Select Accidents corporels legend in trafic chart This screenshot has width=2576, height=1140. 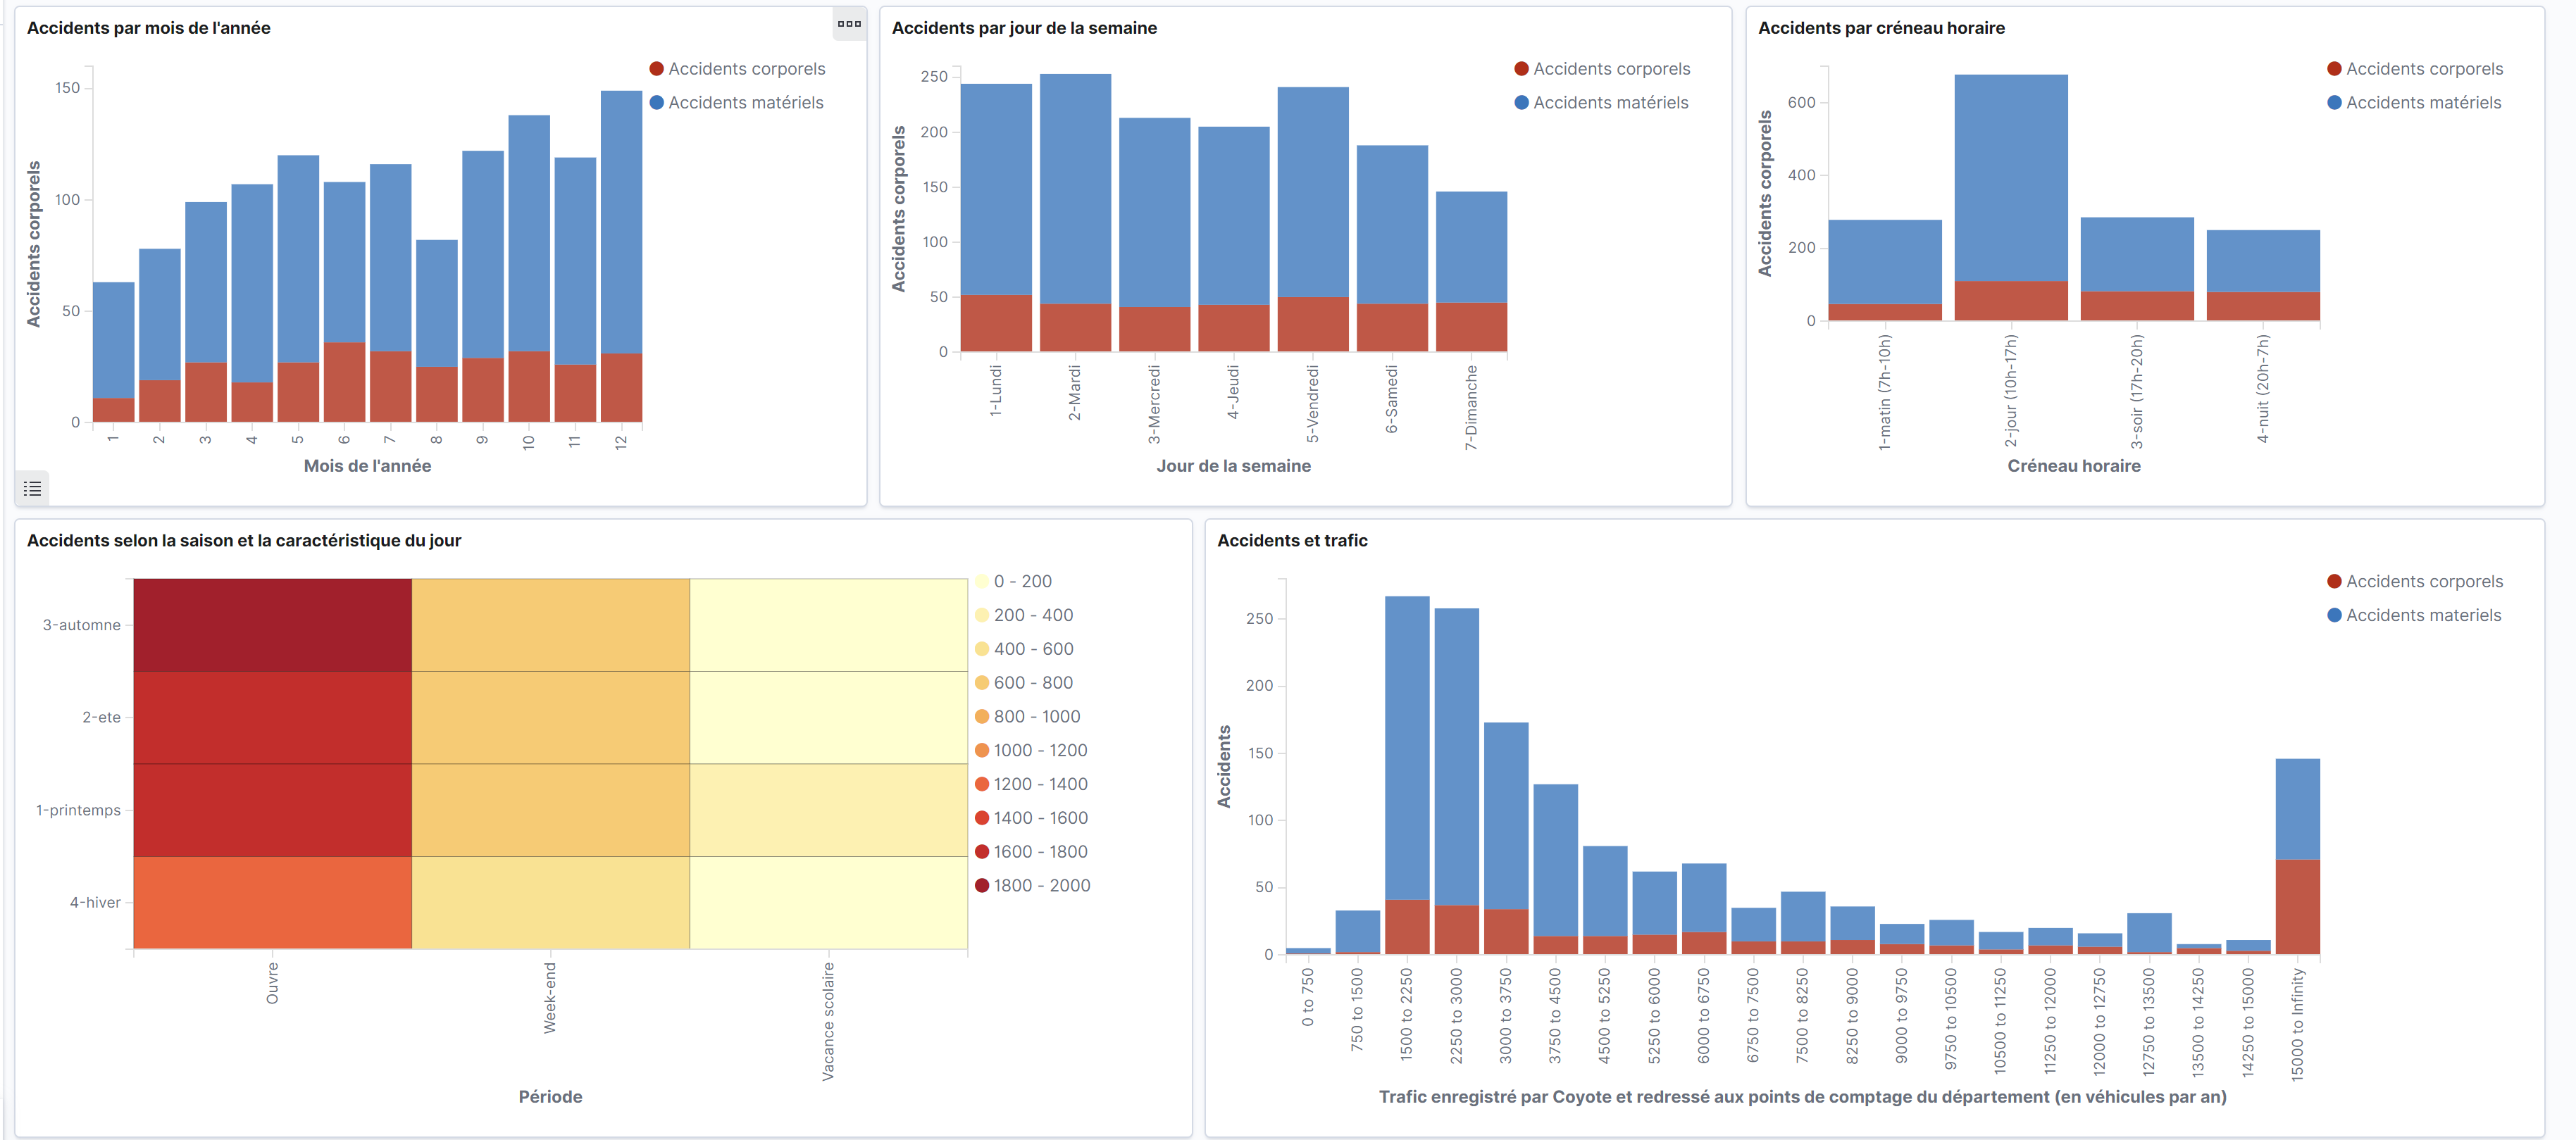click(x=2415, y=582)
